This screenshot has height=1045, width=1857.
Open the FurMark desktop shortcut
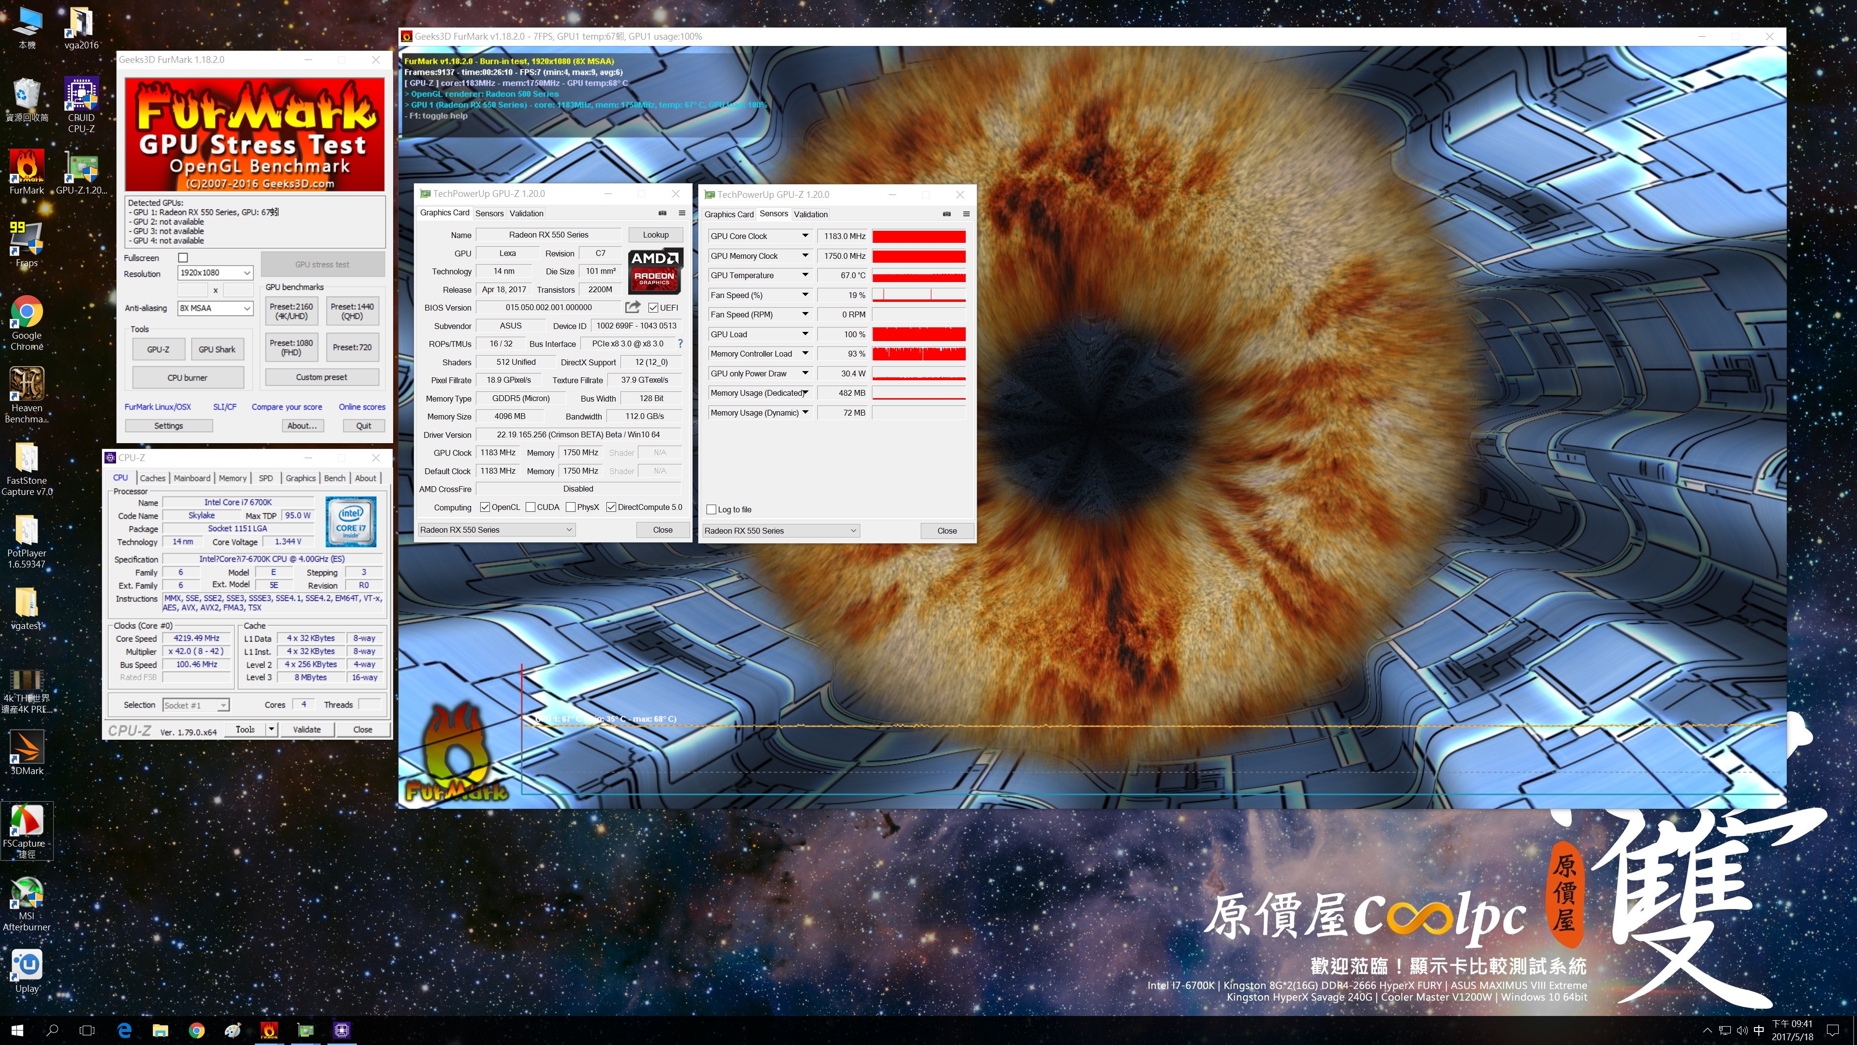click(27, 172)
